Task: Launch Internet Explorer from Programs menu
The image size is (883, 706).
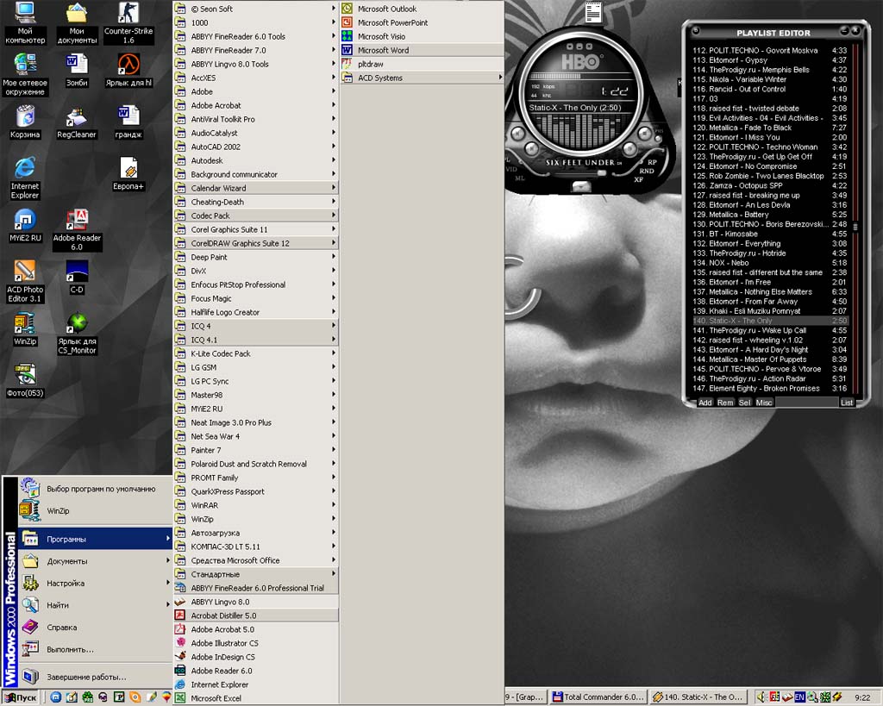Action: (x=256, y=684)
